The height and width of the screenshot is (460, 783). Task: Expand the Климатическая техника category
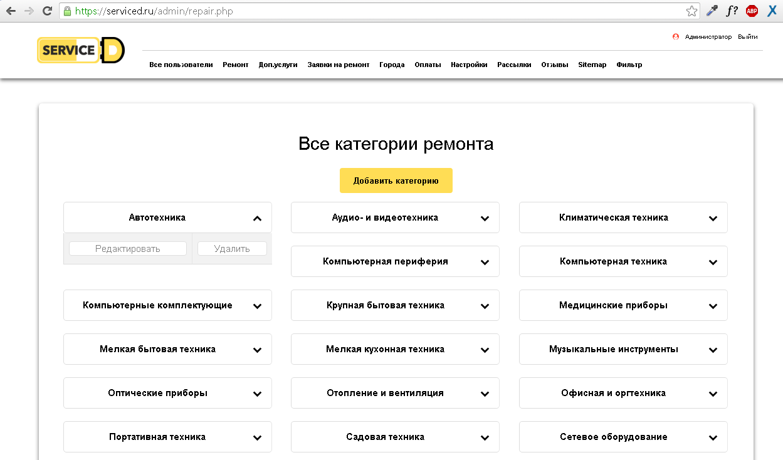713,218
